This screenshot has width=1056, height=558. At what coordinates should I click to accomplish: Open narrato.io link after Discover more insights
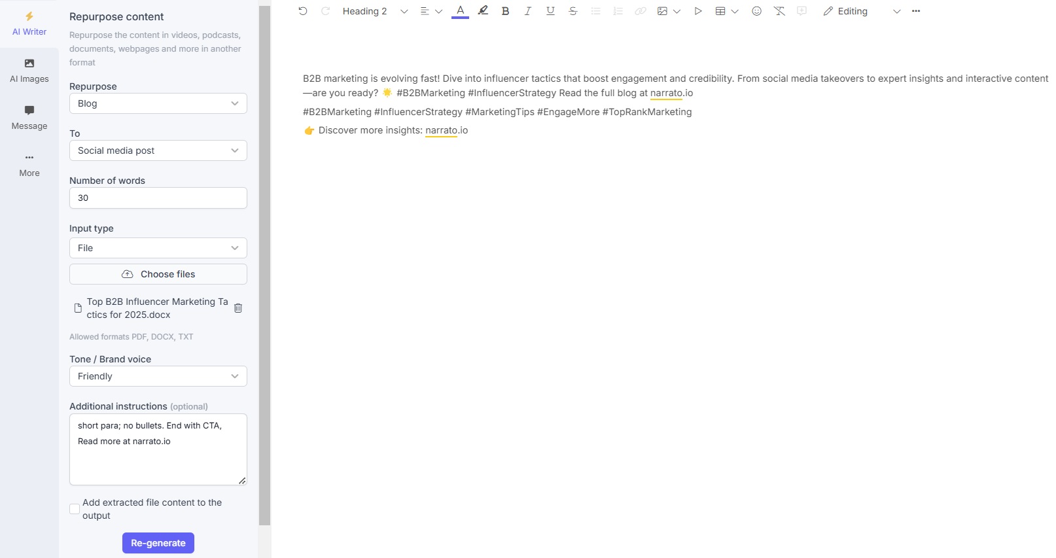click(446, 130)
